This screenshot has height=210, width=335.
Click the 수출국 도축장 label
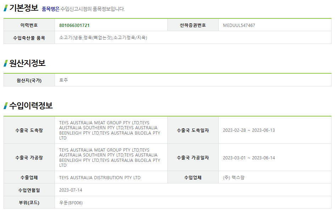click(x=29, y=130)
